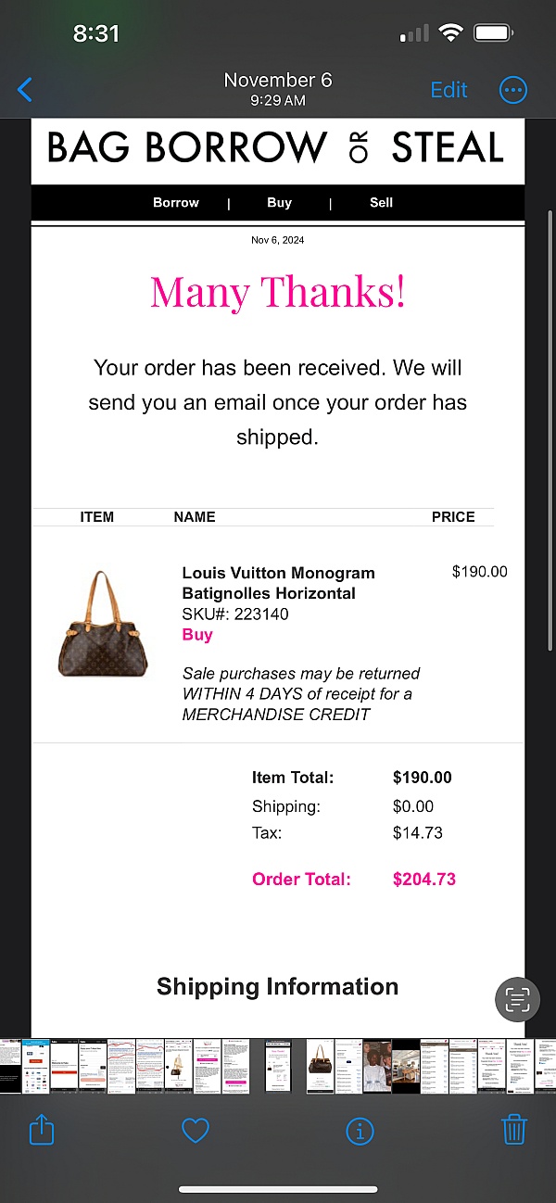
Task: Tap the Buy tab in black bar
Action: point(279,202)
